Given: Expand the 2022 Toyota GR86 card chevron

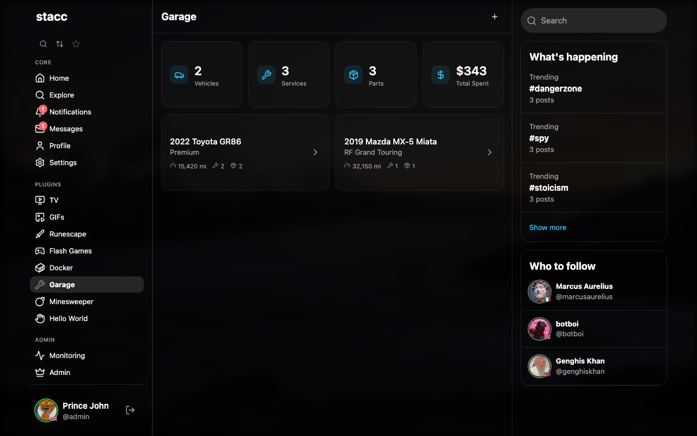Looking at the screenshot, I should [x=315, y=153].
